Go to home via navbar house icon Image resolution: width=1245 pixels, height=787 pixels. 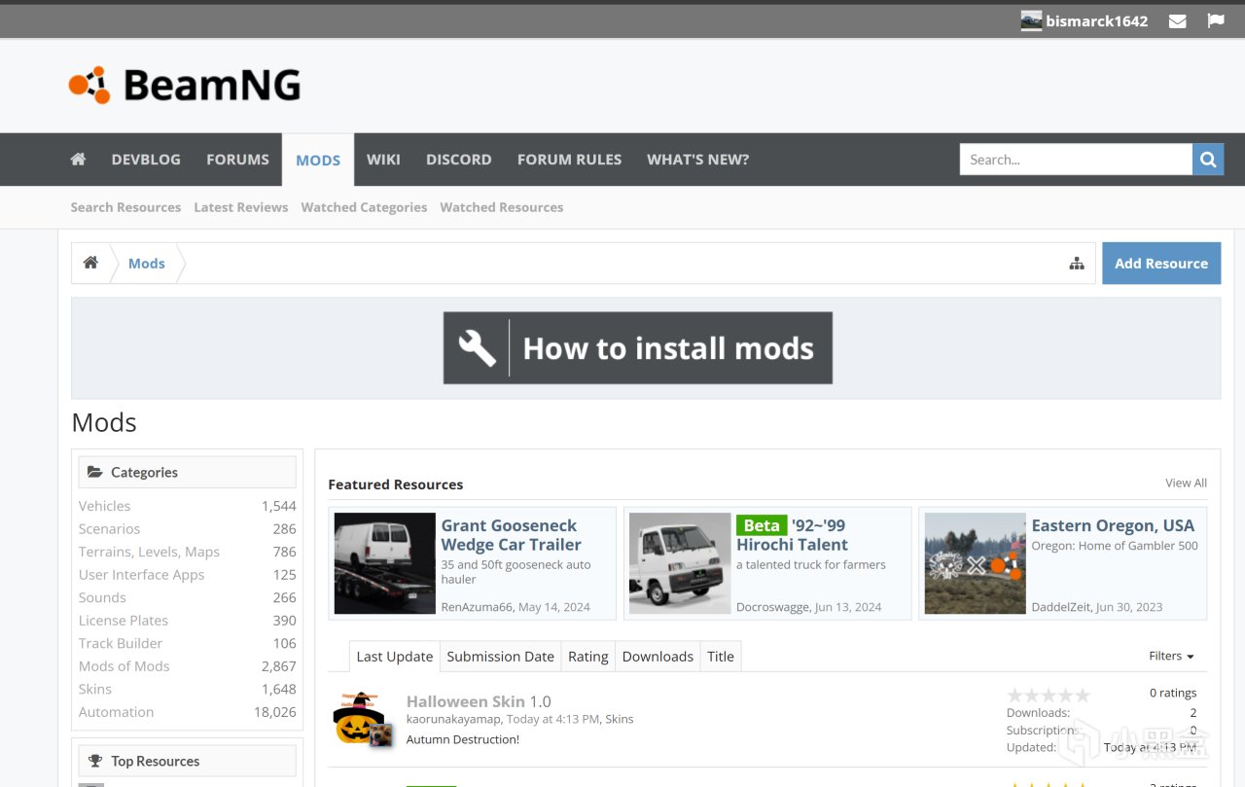tap(78, 160)
